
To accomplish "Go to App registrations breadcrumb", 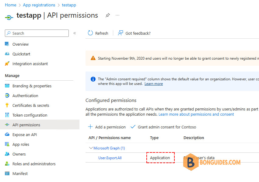I will (x=39, y=5).
